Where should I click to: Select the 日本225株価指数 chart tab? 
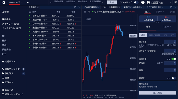(x=91, y=7)
